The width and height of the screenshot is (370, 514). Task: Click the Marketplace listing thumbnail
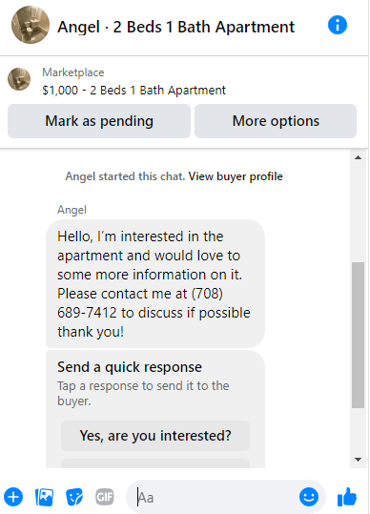(x=19, y=79)
